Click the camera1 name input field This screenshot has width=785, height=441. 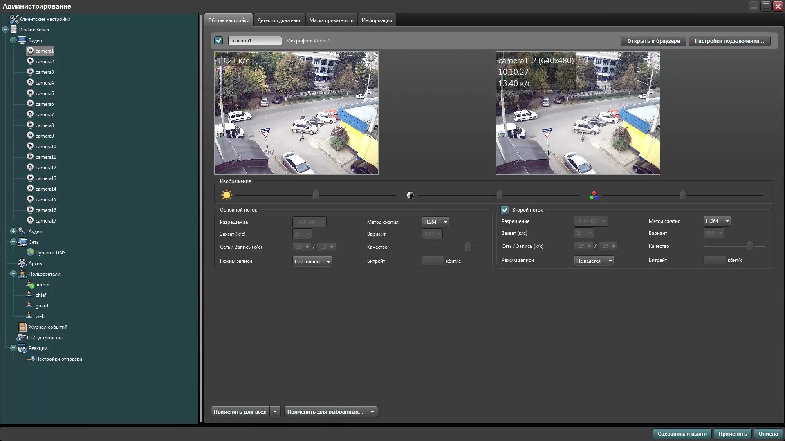255,40
